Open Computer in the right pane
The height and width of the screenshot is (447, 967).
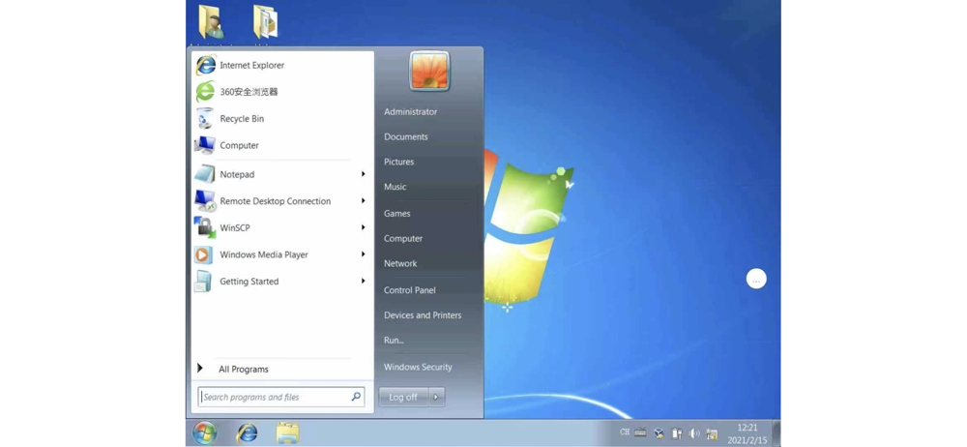[x=402, y=238]
